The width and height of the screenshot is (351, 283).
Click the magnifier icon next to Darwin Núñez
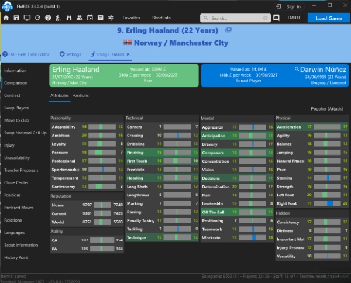click(x=297, y=69)
